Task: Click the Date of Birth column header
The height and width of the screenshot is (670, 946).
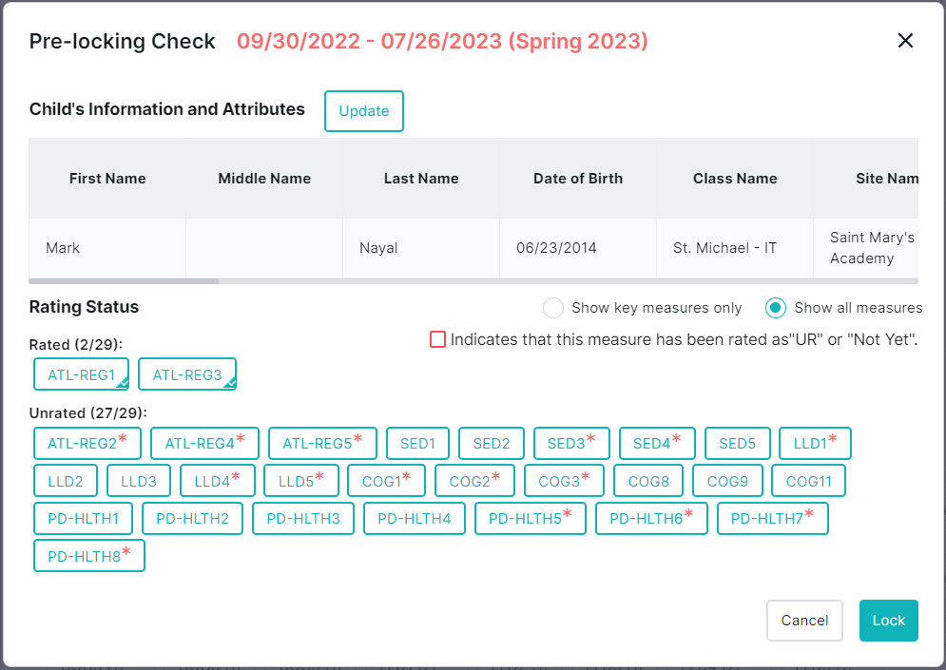Action: point(578,179)
